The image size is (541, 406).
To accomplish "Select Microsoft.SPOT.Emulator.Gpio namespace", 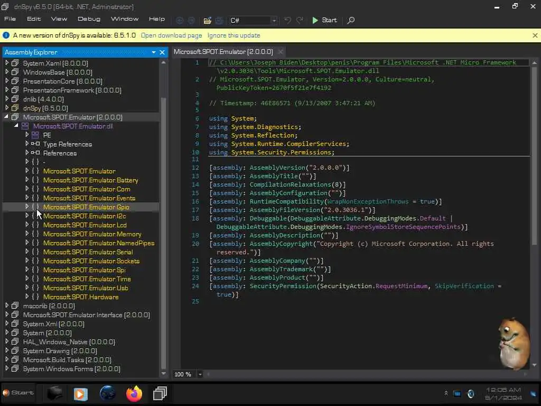I will point(86,207).
